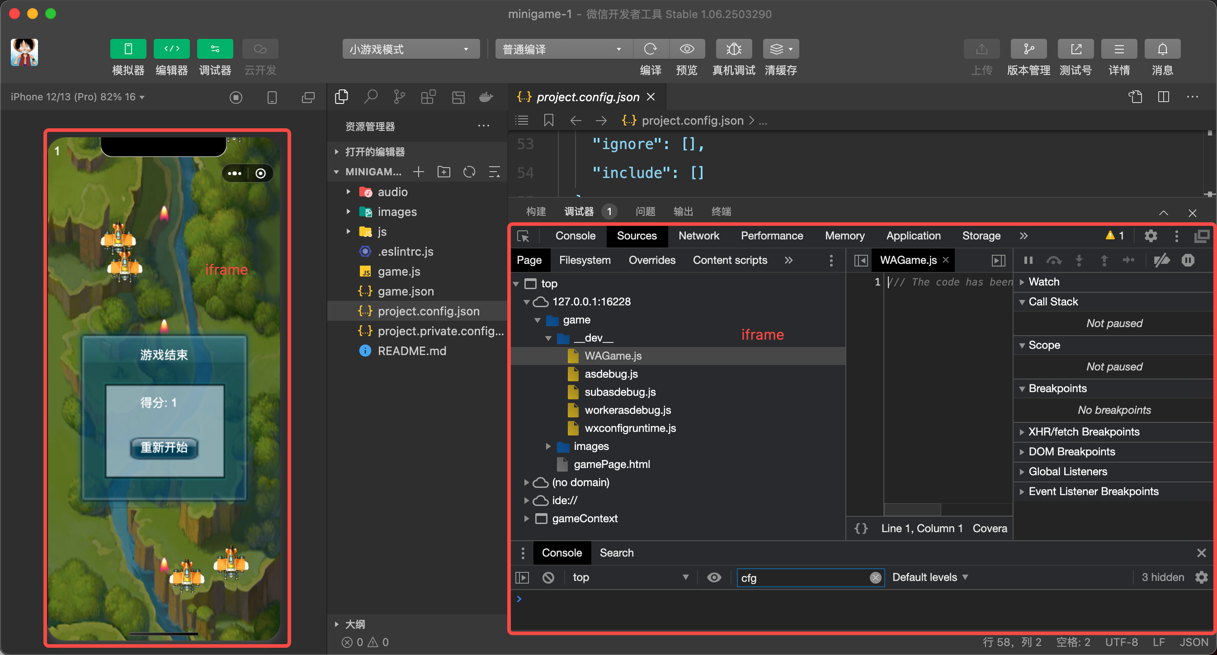Viewport: 1217px width, 655px height.
Task: Toggle deactivate breakpoints in Sources
Action: click(1162, 260)
